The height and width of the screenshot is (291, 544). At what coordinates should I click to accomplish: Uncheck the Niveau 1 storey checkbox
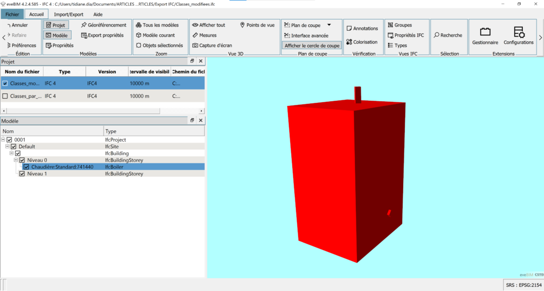pos(22,173)
